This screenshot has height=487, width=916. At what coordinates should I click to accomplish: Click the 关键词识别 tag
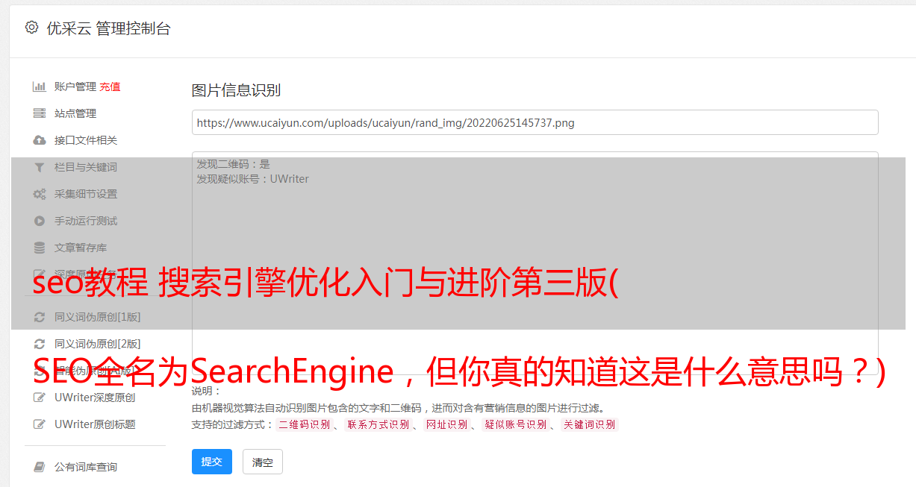(x=589, y=424)
